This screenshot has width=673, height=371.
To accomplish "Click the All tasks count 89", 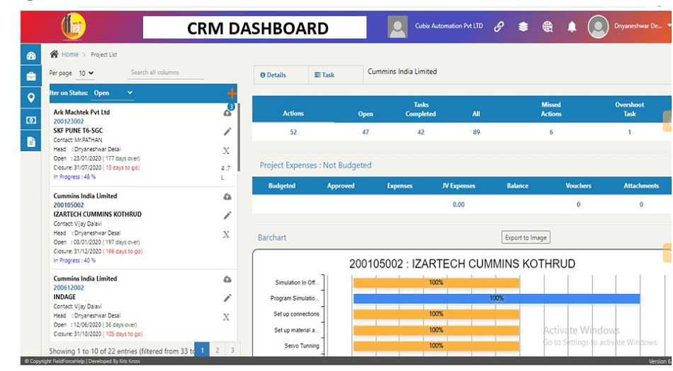I will (x=477, y=132).
